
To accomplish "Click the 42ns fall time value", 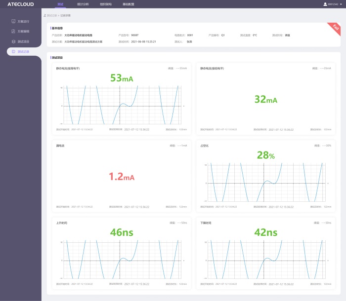I will click(x=266, y=232).
